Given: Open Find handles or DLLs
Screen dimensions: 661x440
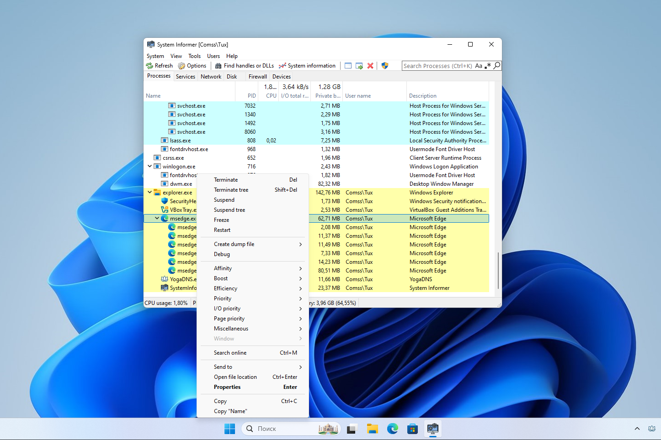Looking at the screenshot, I should pyautogui.click(x=245, y=66).
